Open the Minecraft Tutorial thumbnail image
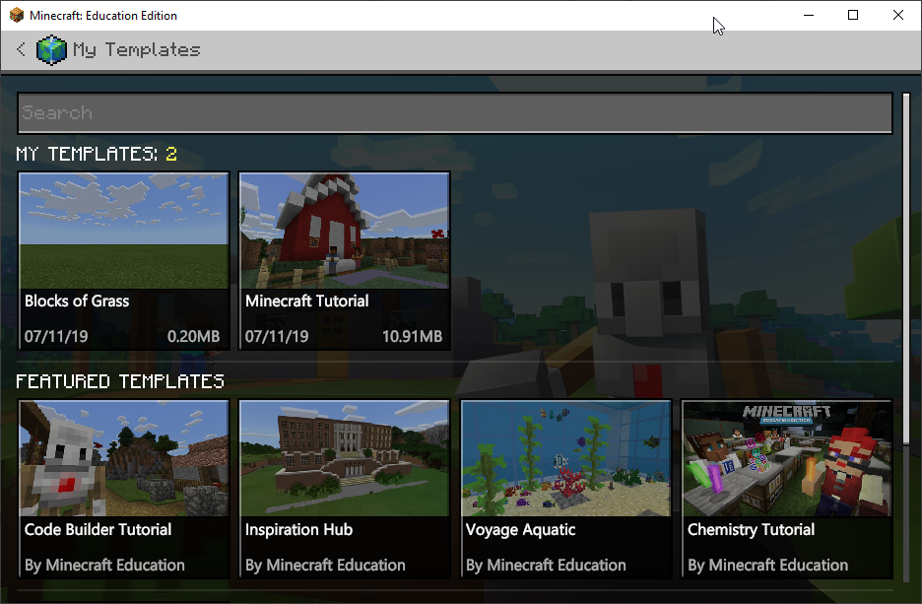Viewport: 922px width, 604px height. 345,231
